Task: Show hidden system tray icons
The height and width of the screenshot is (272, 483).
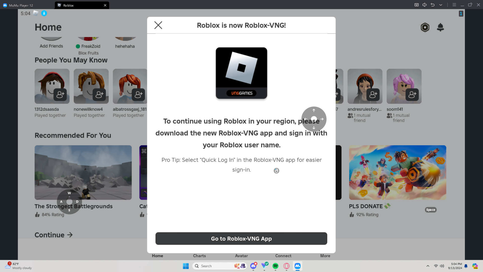Action: point(428,266)
